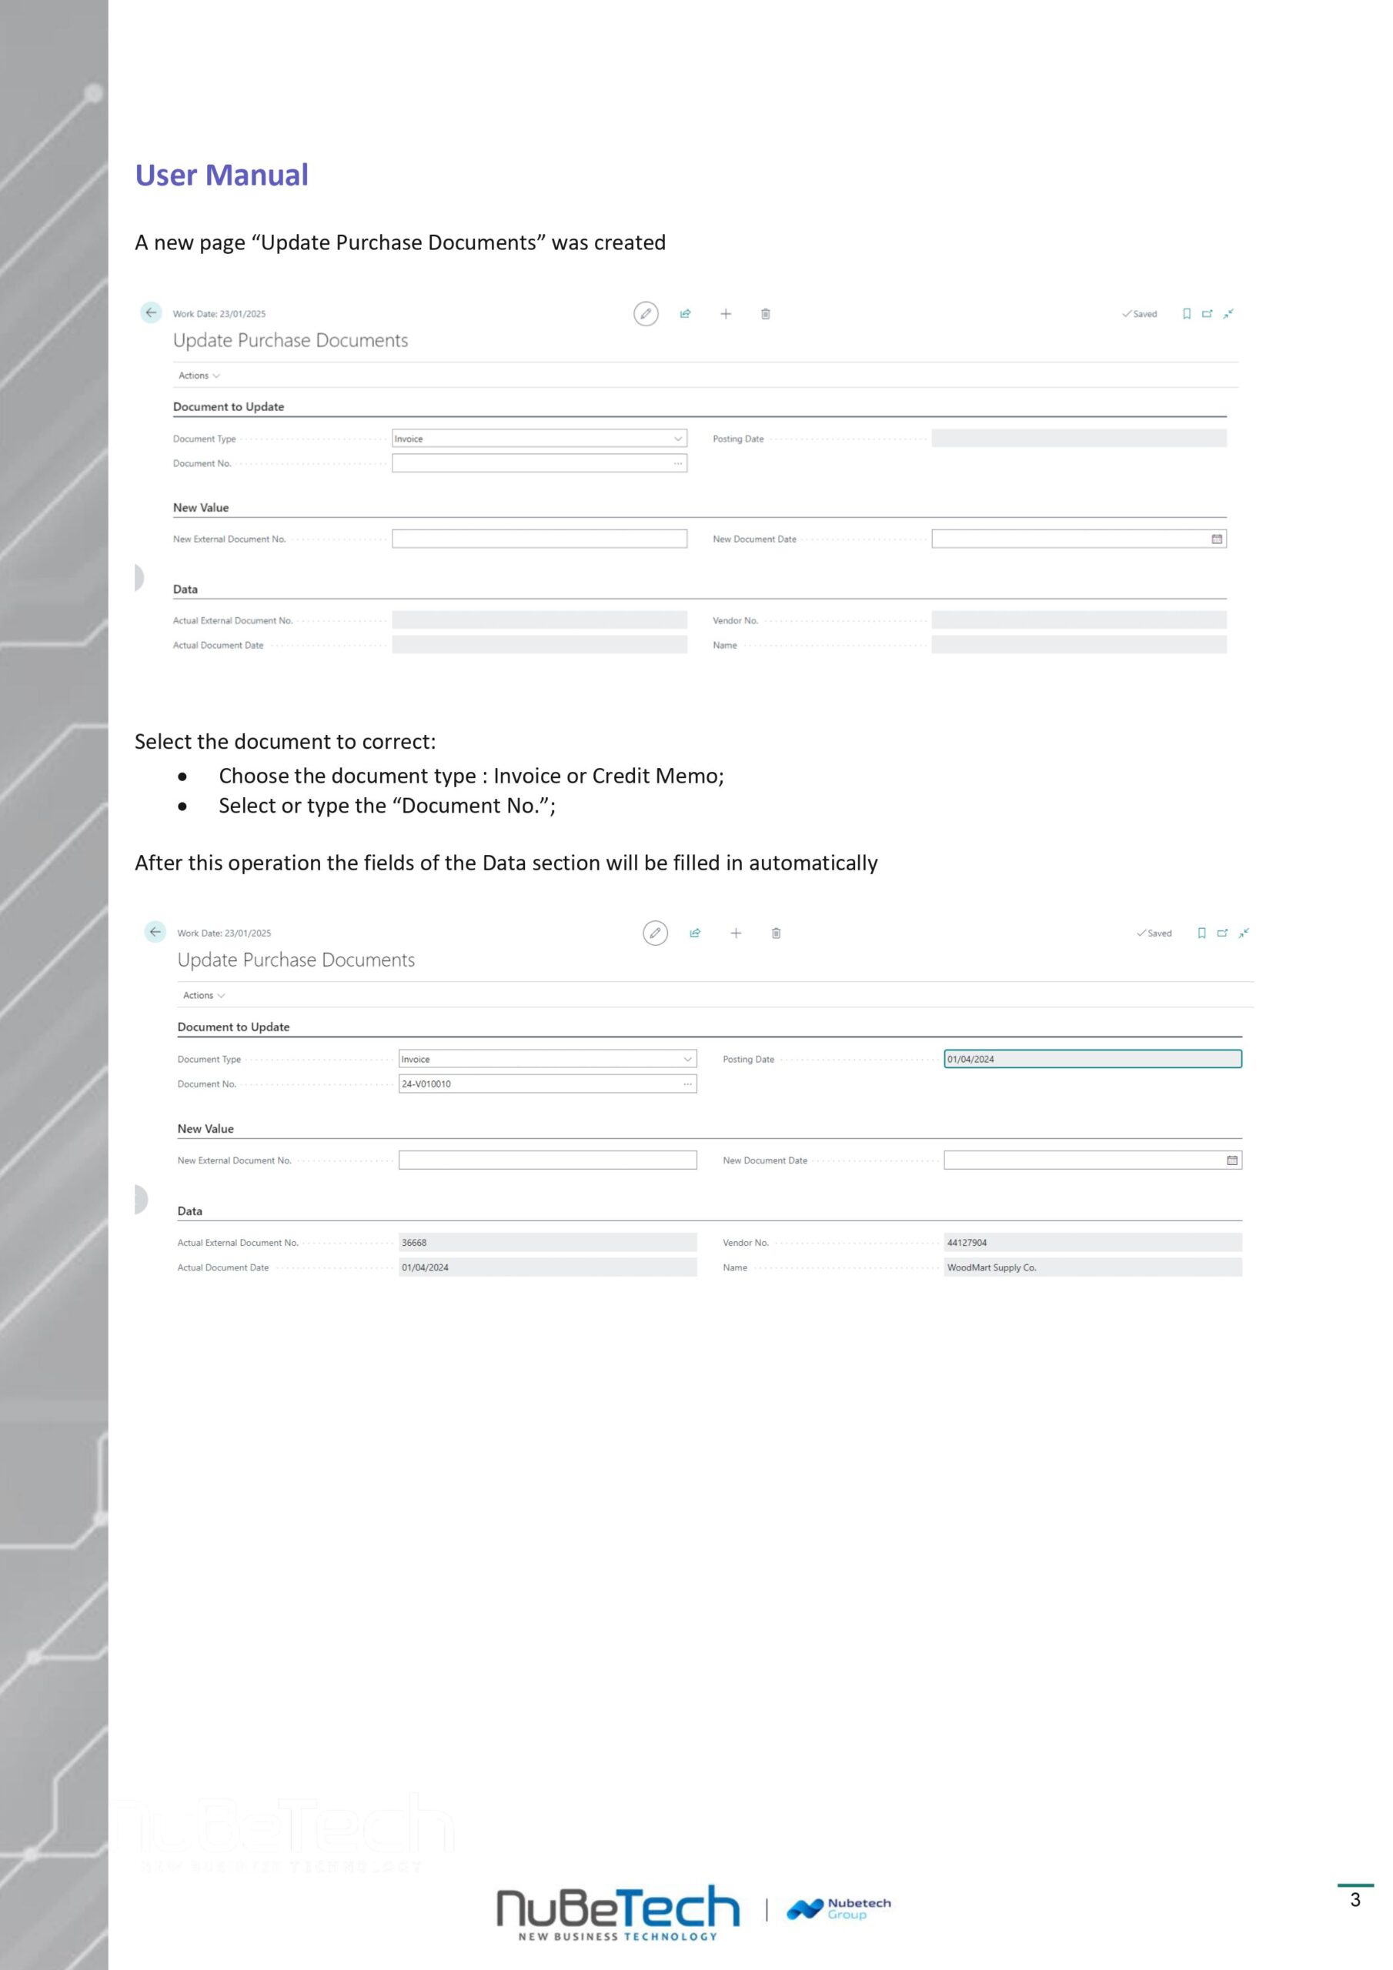
Task: Click the Work Date text in the empty form screenshot
Action: (x=219, y=314)
